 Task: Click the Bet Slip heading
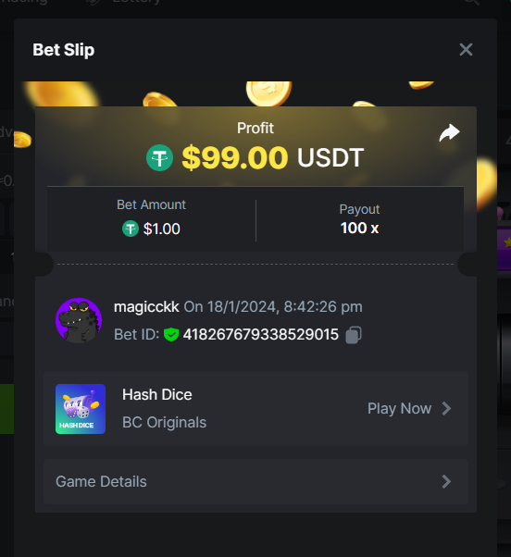tap(64, 50)
